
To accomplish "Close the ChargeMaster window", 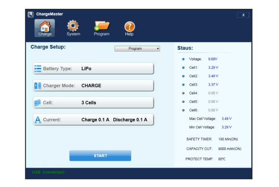I will point(243,15).
